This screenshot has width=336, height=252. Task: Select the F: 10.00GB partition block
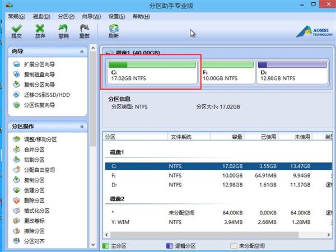pyautogui.click(x=227, y=72)
